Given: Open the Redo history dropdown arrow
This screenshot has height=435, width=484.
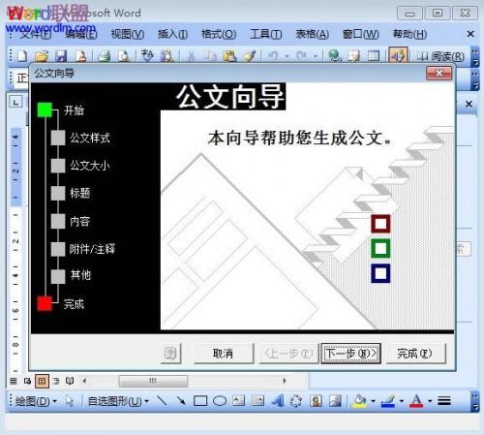Looking at the screenshot, I should (315, 56).
